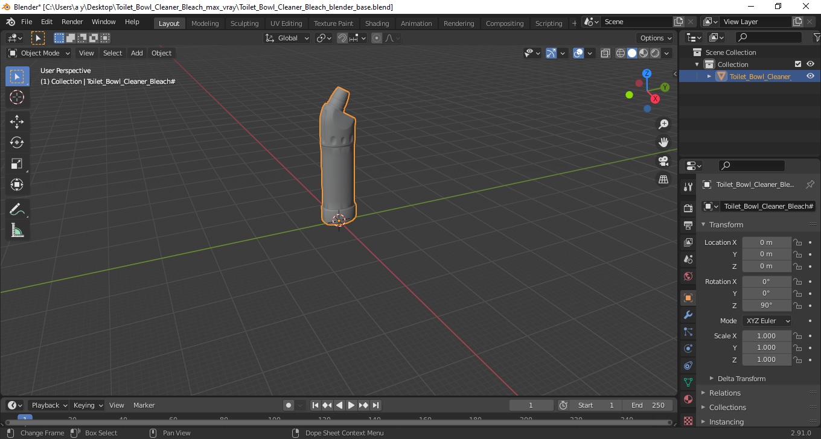Image resolution: width=821 pixels, height=439 pixels.
Task: Switch to the Shading workspace tab
Action: [377, 24]
